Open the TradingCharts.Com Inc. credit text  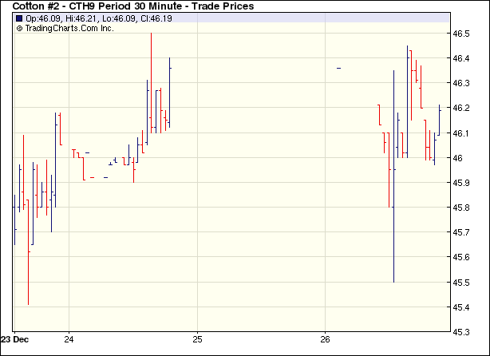69,28
